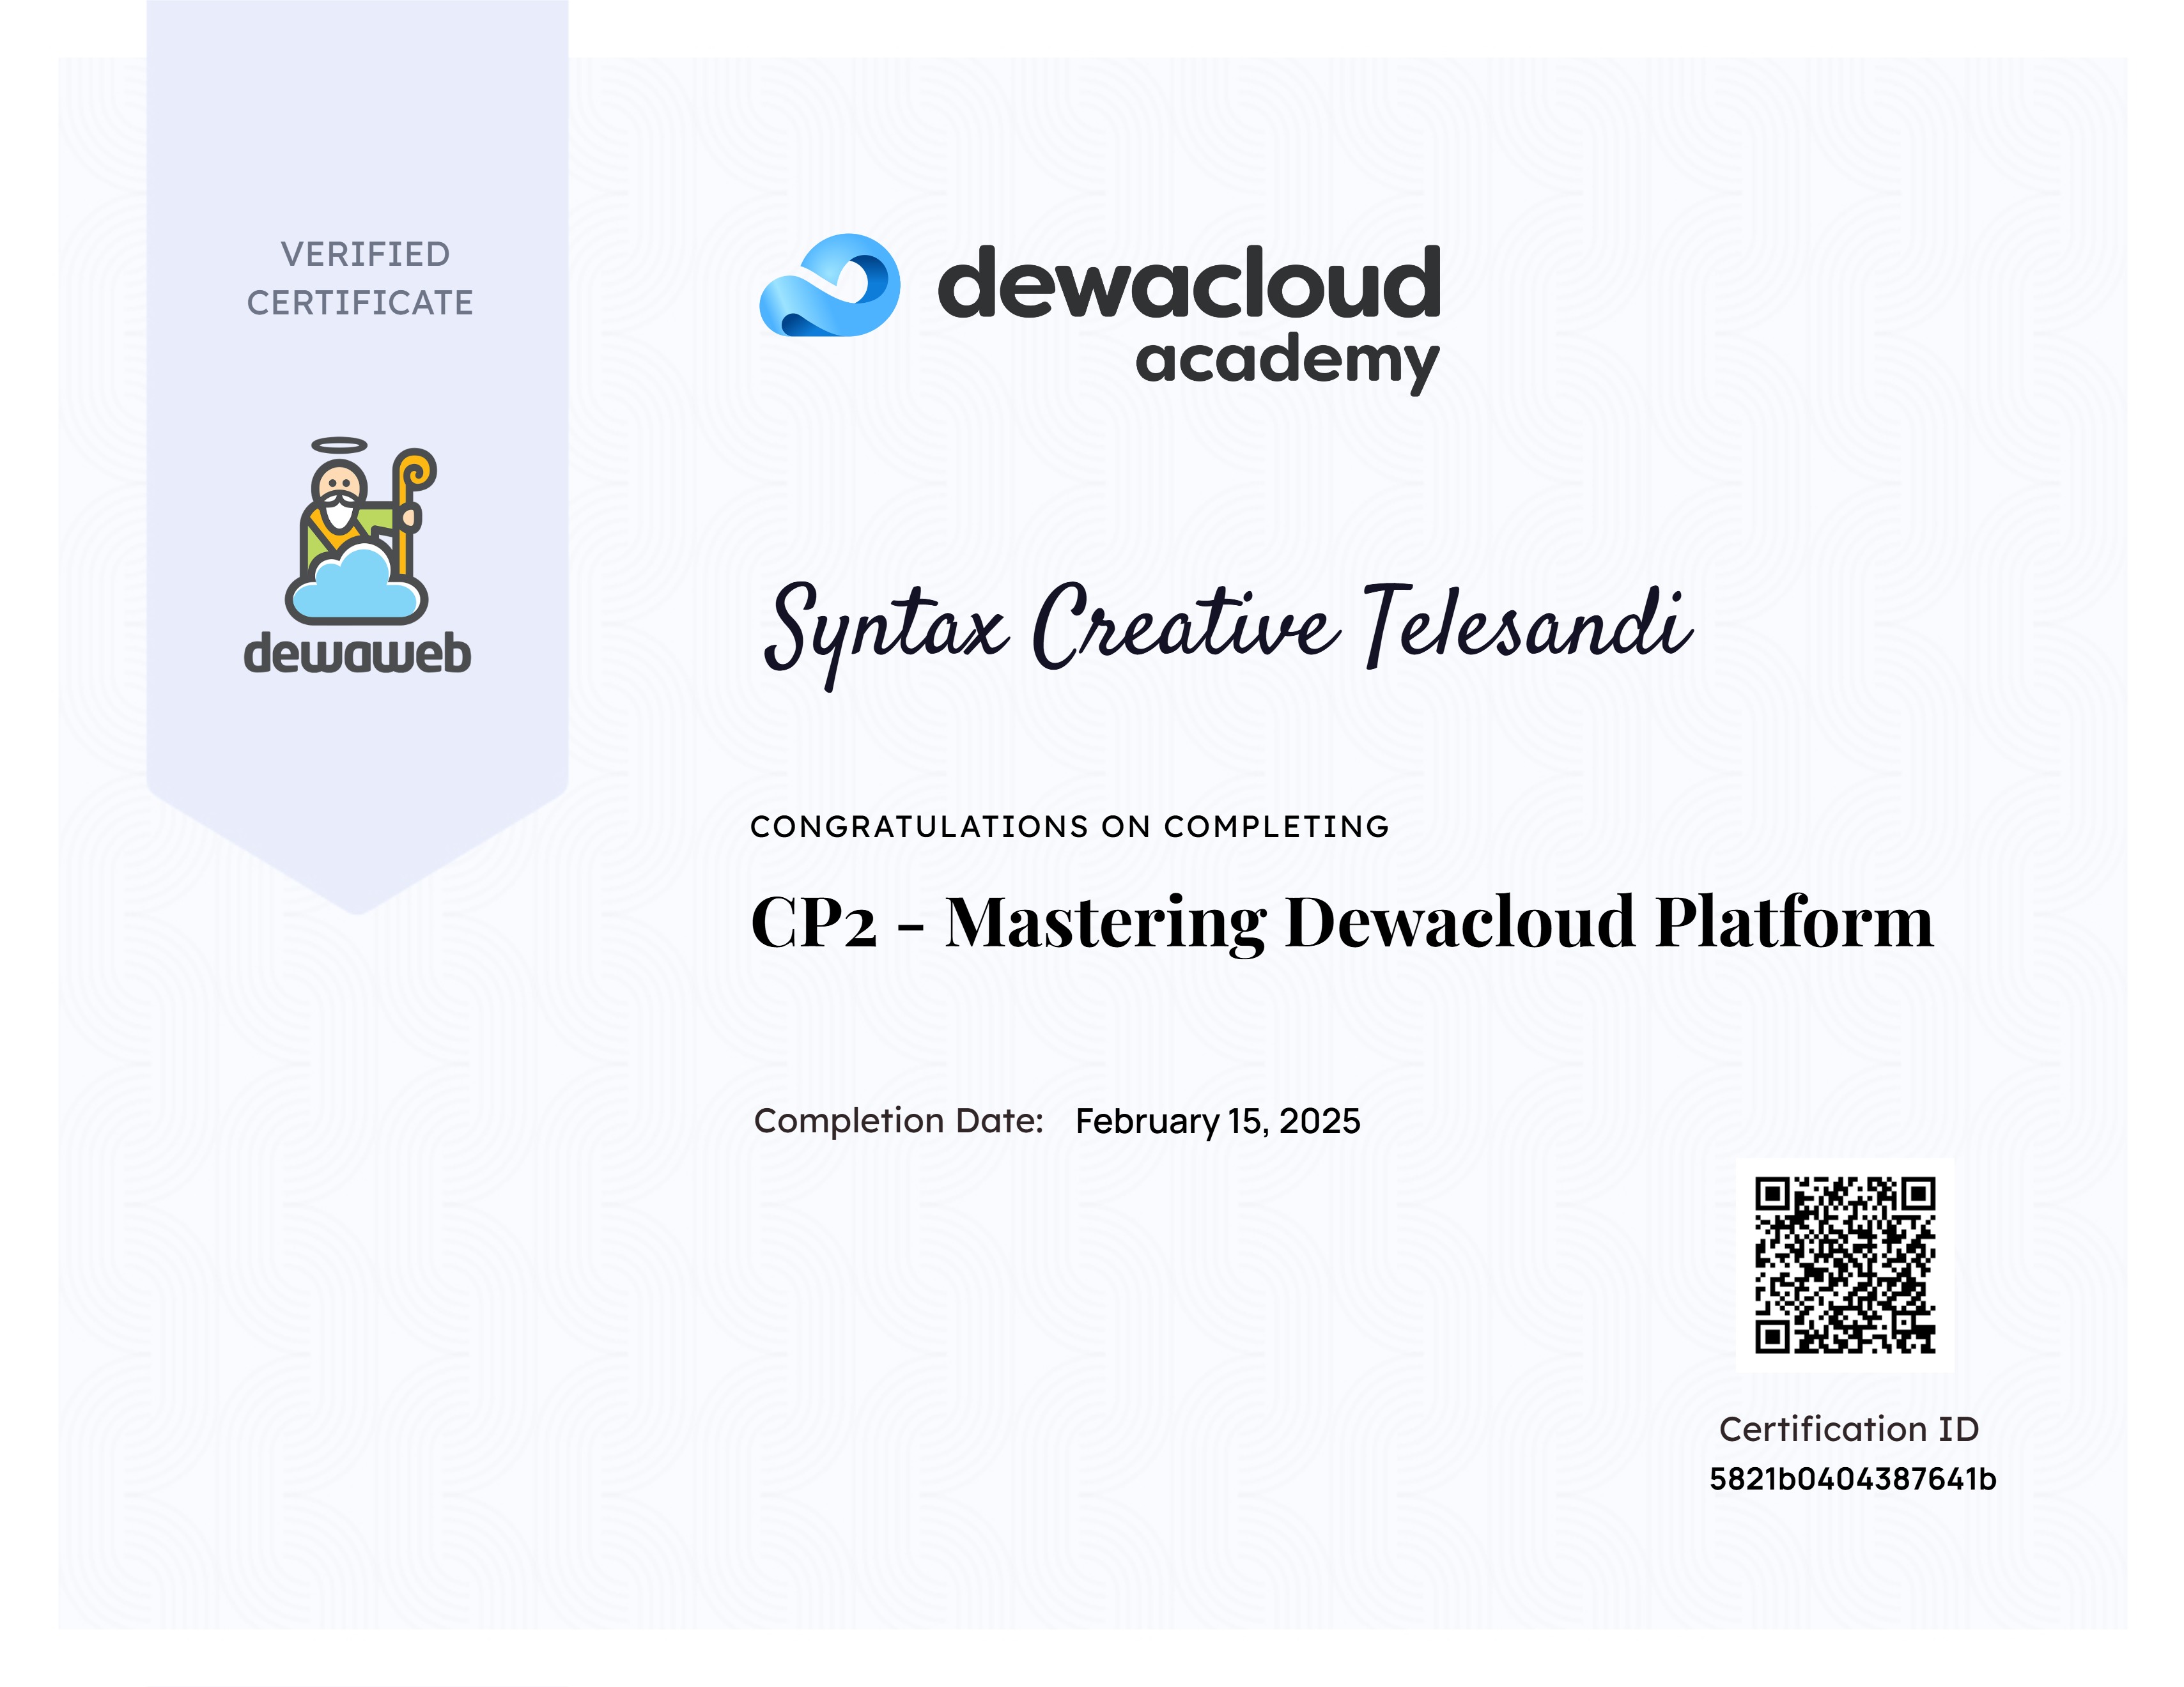
Task: Click the 'Certification ID' label
Action: click(x=1848, y=1429)
